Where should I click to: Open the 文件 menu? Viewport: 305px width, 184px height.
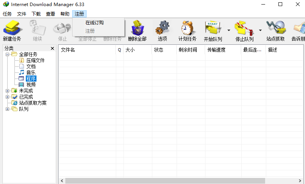click(22, 14)
